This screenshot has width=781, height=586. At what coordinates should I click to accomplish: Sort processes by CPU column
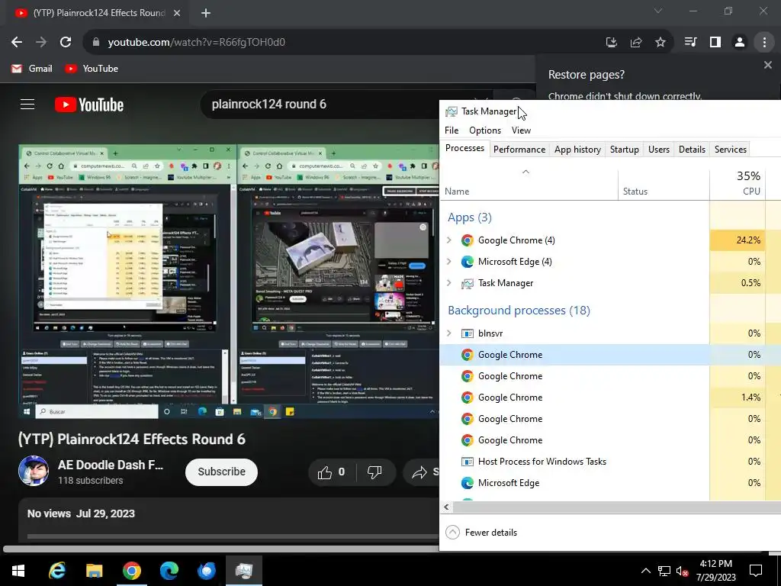(738, 185)
